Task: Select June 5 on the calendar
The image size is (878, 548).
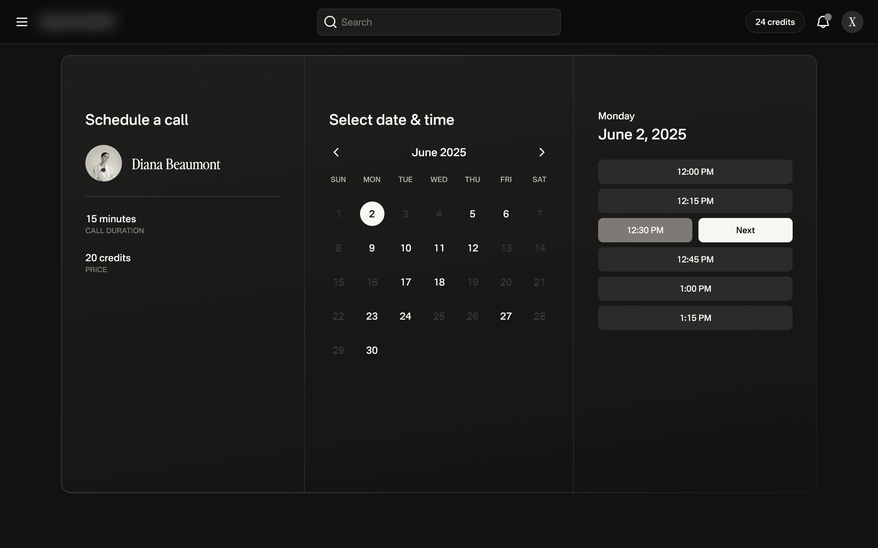Action: pos(472,214)
